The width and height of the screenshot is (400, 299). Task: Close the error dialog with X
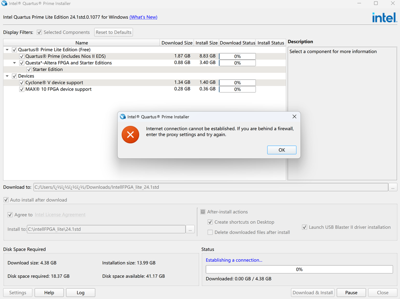coord(294,116)
